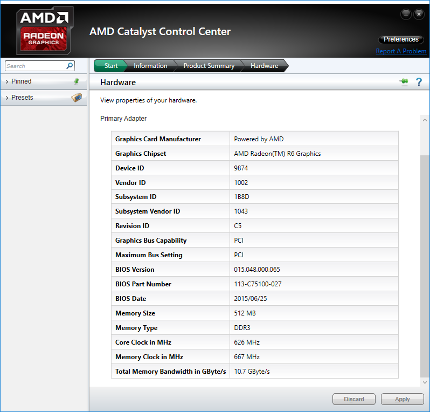
Task: Go to the Start breadcrumb tab
Action: tap(111, 66)
